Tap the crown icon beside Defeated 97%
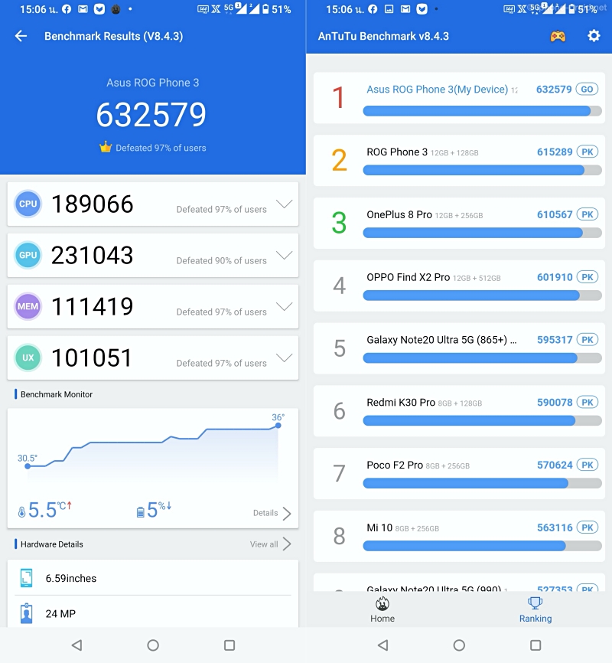This screenshot has width=612, height=663. (x=106, y=147)
